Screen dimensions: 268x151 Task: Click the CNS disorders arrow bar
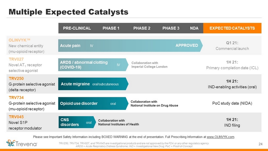(77, 122)
